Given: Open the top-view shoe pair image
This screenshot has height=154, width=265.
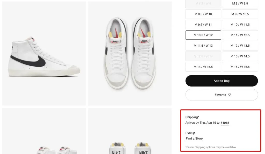Looking at the screenshot, I should [130, 54].
